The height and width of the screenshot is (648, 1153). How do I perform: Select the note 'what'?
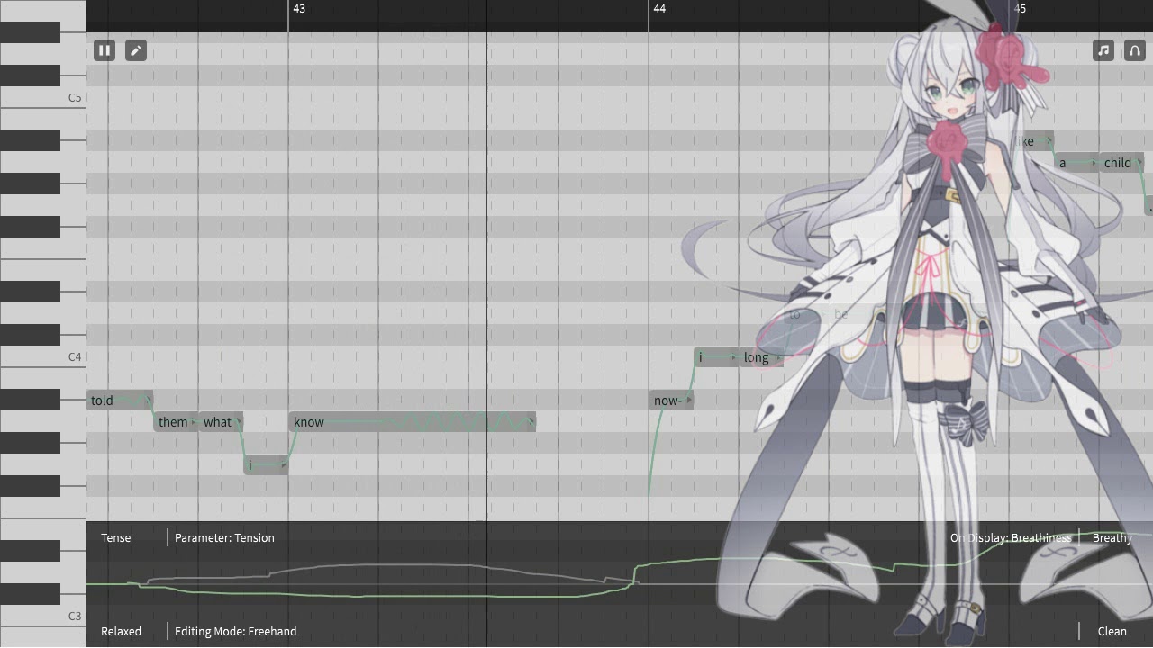(x=221, y=422)
